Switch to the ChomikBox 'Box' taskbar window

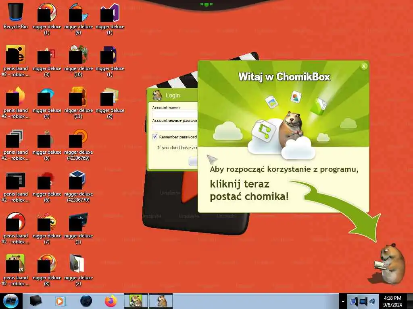136,301
